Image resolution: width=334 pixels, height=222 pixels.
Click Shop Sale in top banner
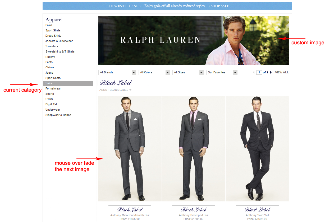[x=219, y=6]
